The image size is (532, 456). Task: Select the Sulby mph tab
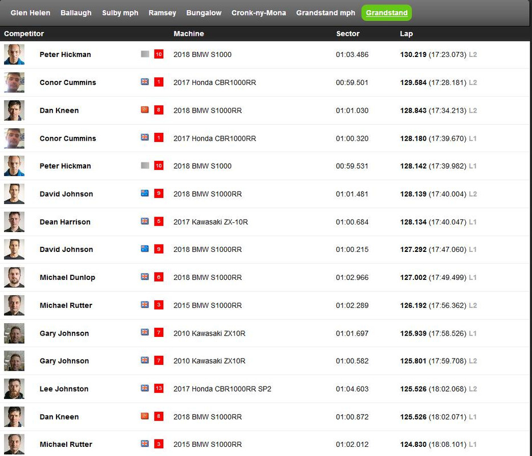(x=120, y=13)
